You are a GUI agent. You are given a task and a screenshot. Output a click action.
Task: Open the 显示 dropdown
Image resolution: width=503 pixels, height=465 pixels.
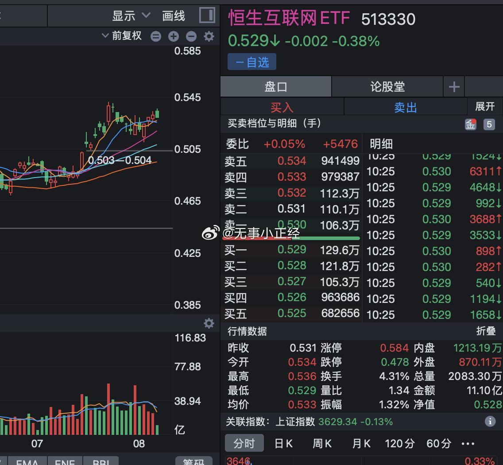click(x=131, y=15)
